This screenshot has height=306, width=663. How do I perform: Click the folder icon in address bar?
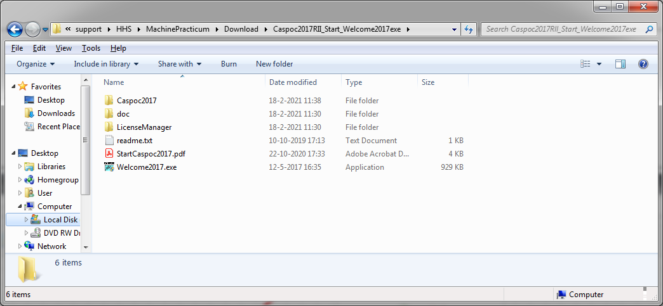click(x=57, y=29)
